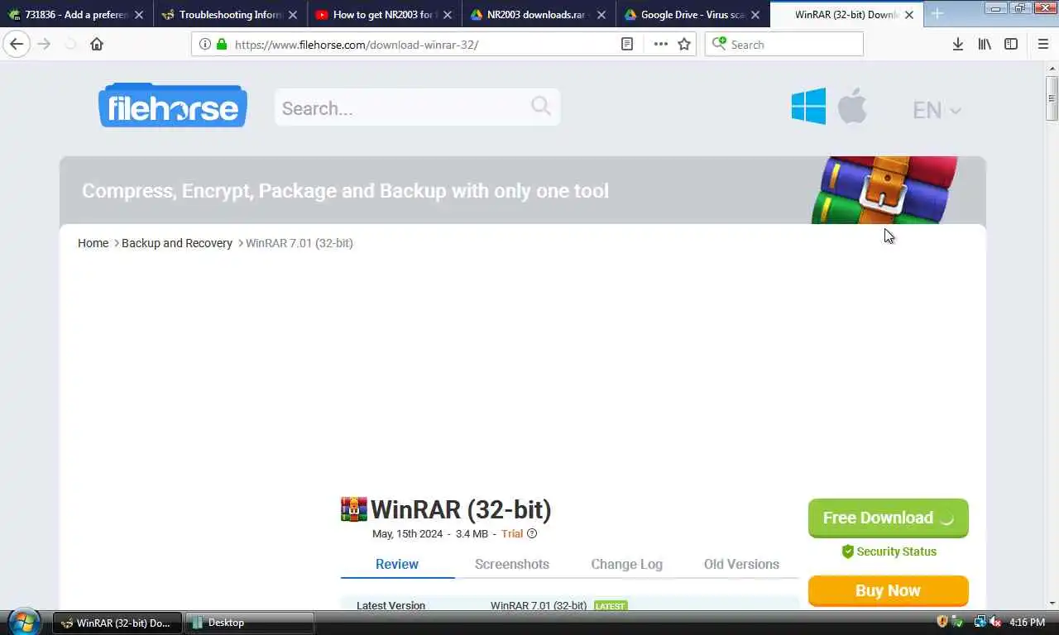Click the WinRAR 7.01 (32-bit) version text
This screenshot has height=635, width=1059.
(x=539, y=605)
